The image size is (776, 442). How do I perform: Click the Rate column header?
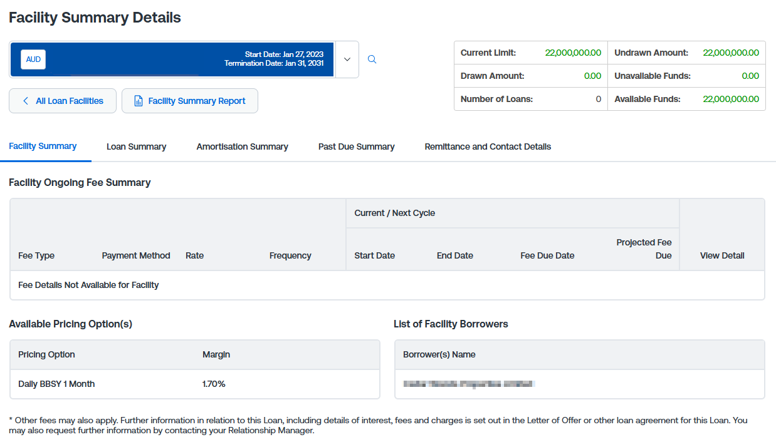coord(194,255)
